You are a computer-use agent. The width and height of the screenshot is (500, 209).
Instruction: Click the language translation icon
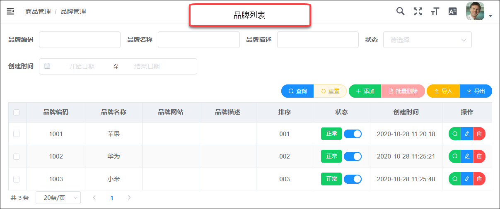pos(453,12)
